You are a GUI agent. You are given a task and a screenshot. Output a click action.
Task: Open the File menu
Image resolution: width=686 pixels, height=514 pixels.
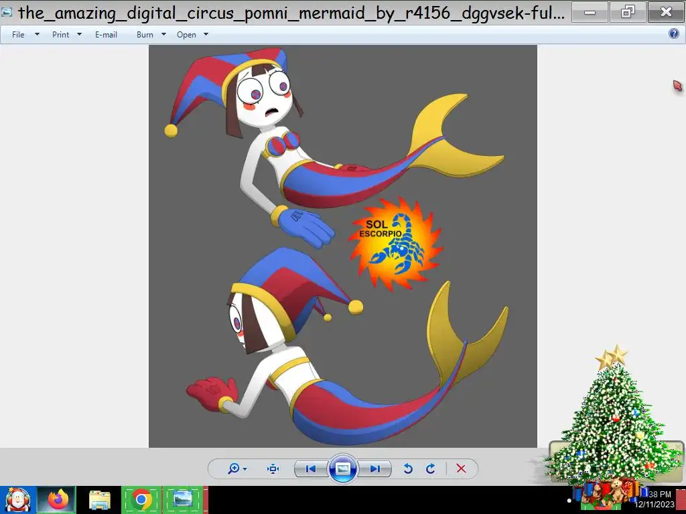tap(18, 35)
